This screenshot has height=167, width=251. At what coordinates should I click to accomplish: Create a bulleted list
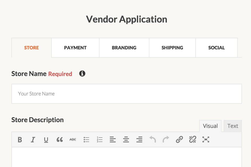[86, 140]
